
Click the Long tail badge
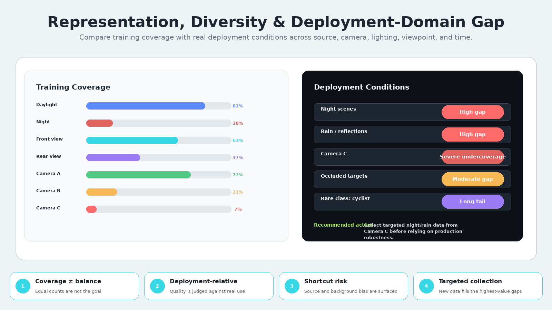(x=473, y=201)
